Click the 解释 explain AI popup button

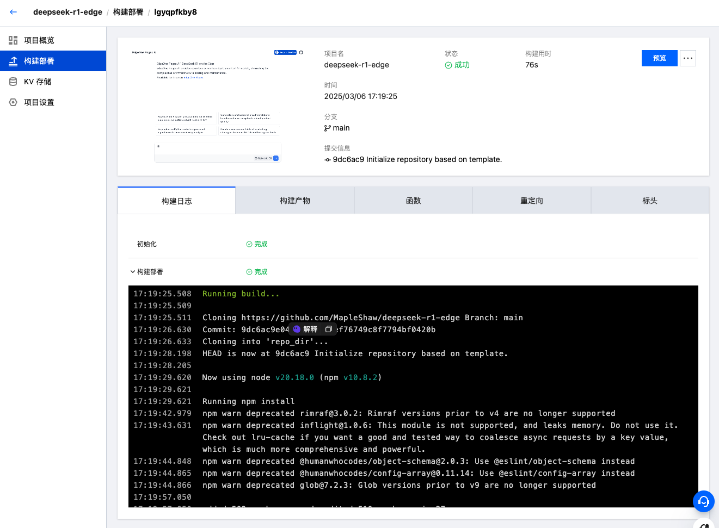coord(305,330)
